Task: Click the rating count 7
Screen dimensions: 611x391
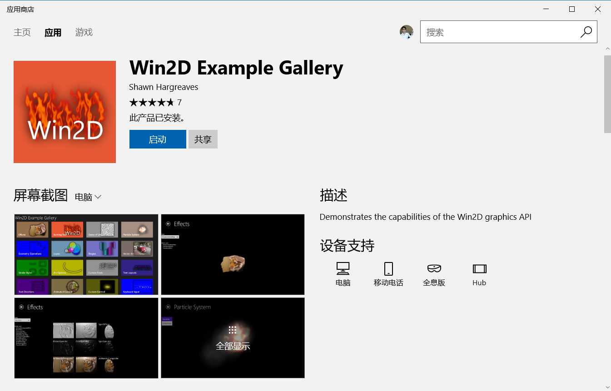Action: [x=179, y=102]
